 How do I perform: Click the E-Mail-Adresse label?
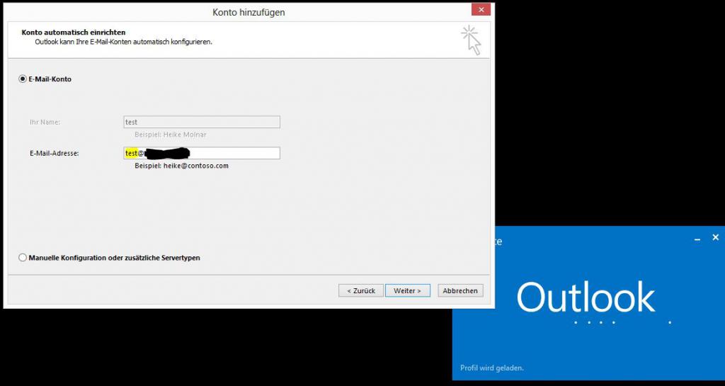[x=54, y=153]
